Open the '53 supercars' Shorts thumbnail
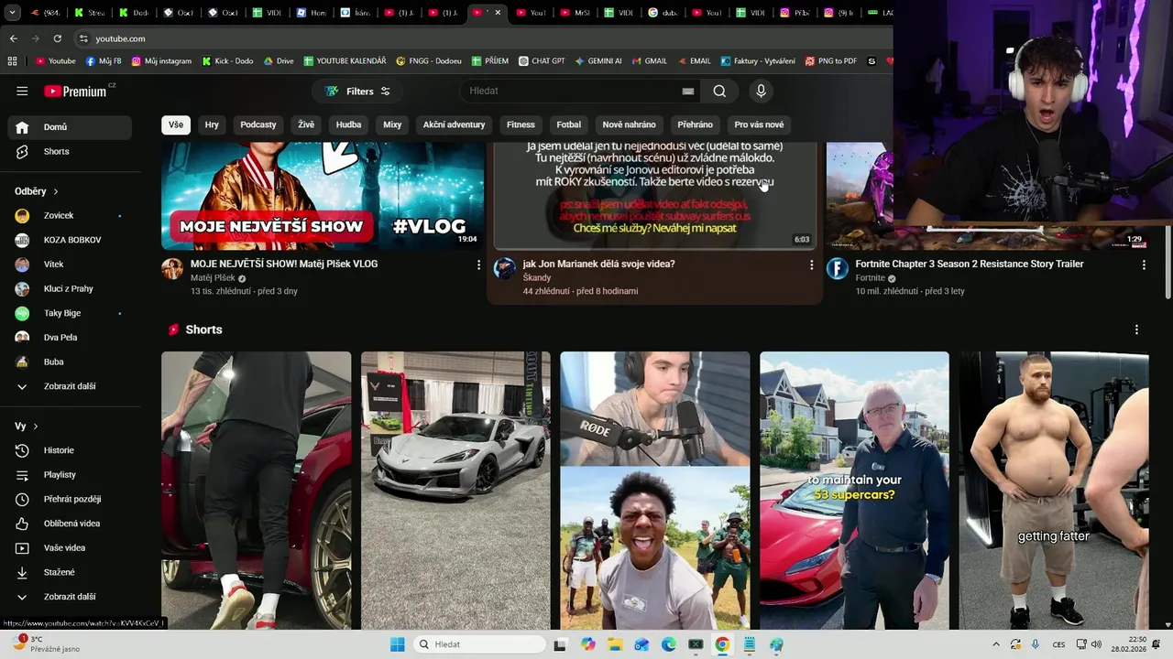The image size is (1173, 659). (854, 491)
